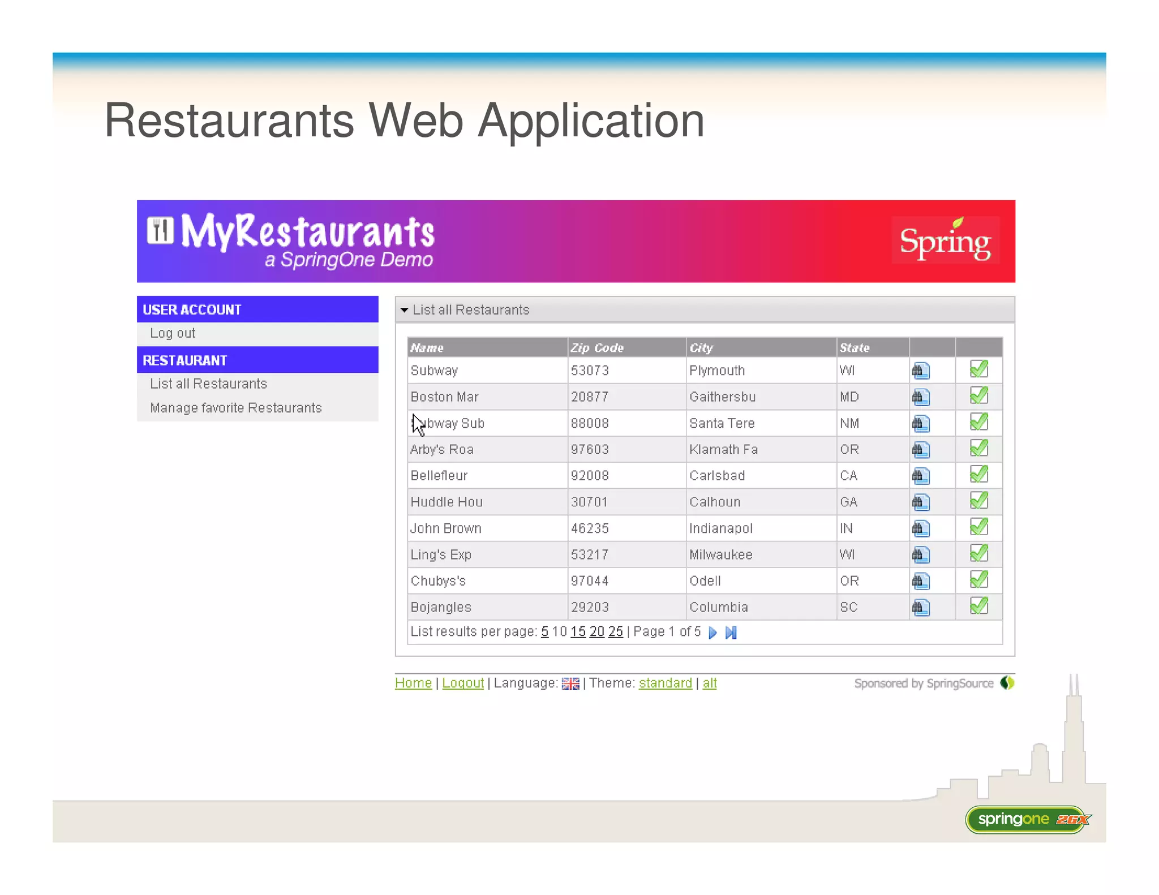Switch to the alt theme
This screenshot has height=895, width=1159.
710,683
